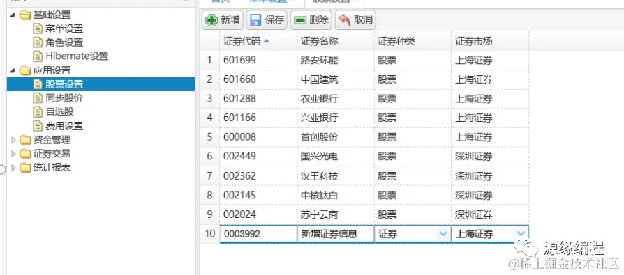Select the cell 兴业银行
This screenshot has height=275, width=624.
point(336,118)
